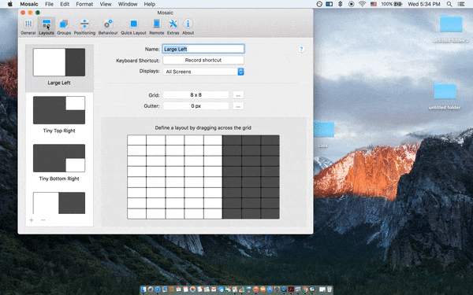Select the partially visible fourth layout thumbnail
The image size is (473, 295).
pyautogui.click(x=59, y=203)
